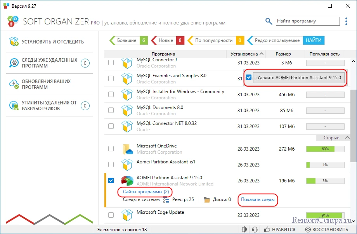Check the MySQL Examples and Samples checkbox

click(x=111, y=78)
